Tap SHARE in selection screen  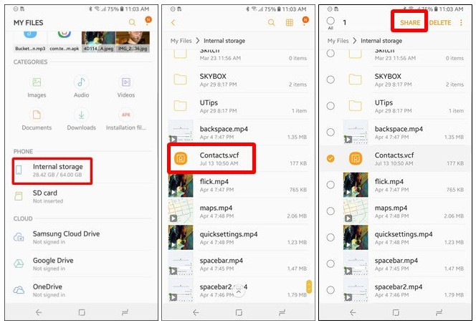point(410,22)
